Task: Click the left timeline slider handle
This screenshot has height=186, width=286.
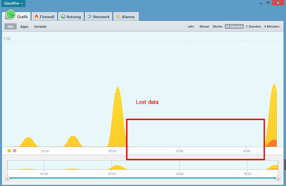Action: coord(7,178)
